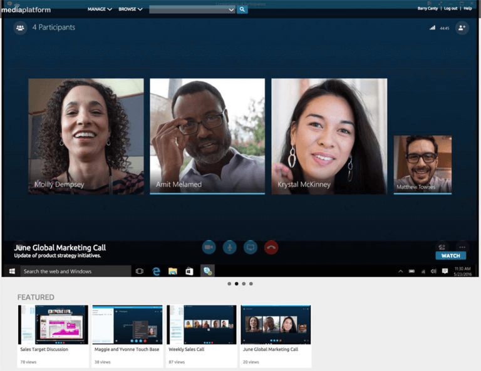
Task: Click the add participant icon
Action: (x=462, y=28)
